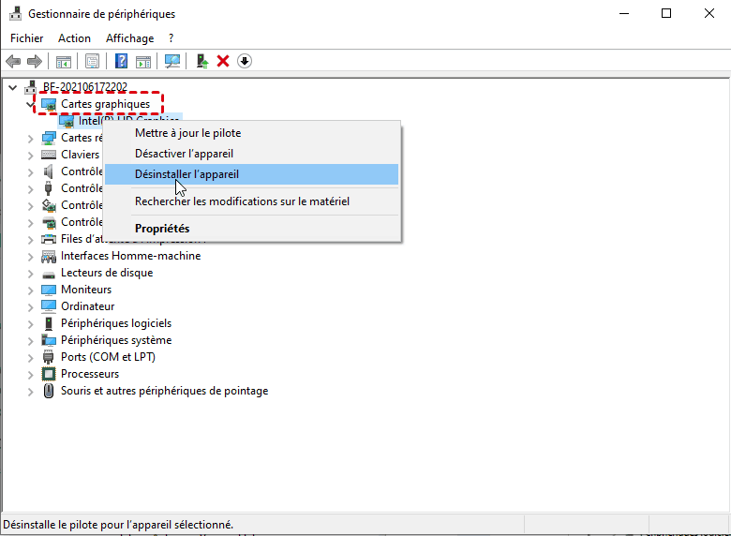Open the Action menu

74,38
